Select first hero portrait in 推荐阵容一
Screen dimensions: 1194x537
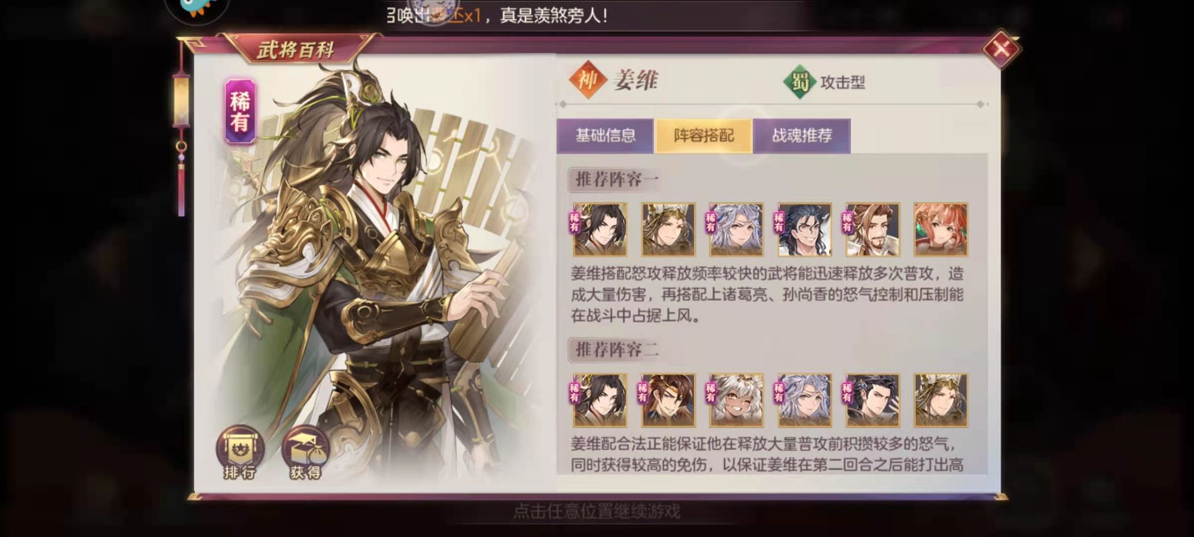[599, 229]
